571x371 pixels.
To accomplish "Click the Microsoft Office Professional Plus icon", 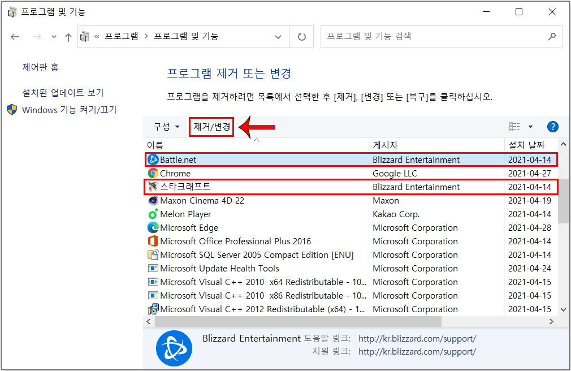I will point(153,241).
